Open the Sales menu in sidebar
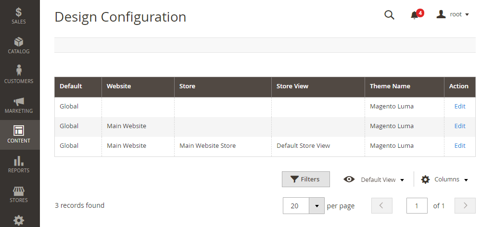 coord(19,16)
